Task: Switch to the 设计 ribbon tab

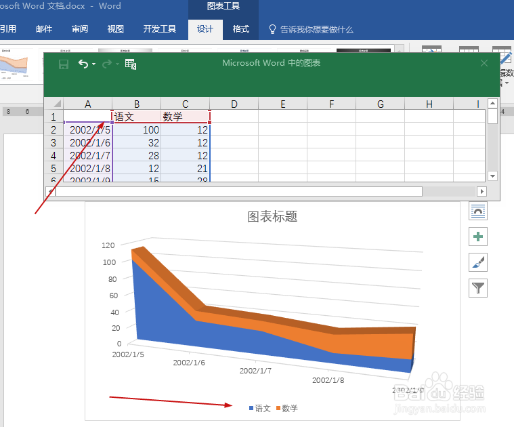Action: tap(205, 29)
